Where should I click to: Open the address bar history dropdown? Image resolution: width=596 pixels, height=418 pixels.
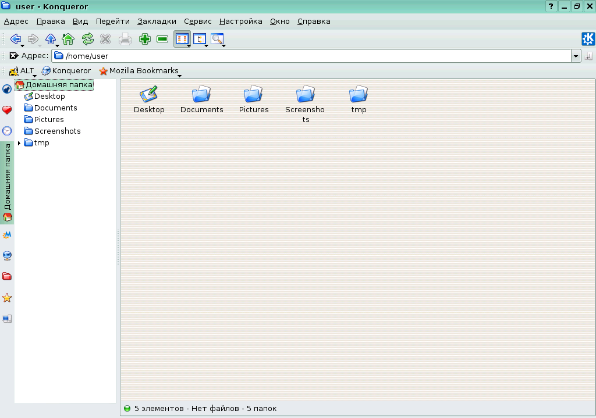(576, 56)
